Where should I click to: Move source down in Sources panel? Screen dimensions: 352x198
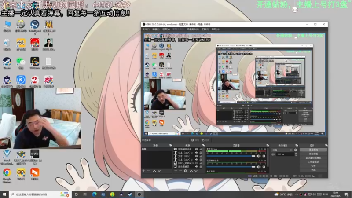[196, 171]
